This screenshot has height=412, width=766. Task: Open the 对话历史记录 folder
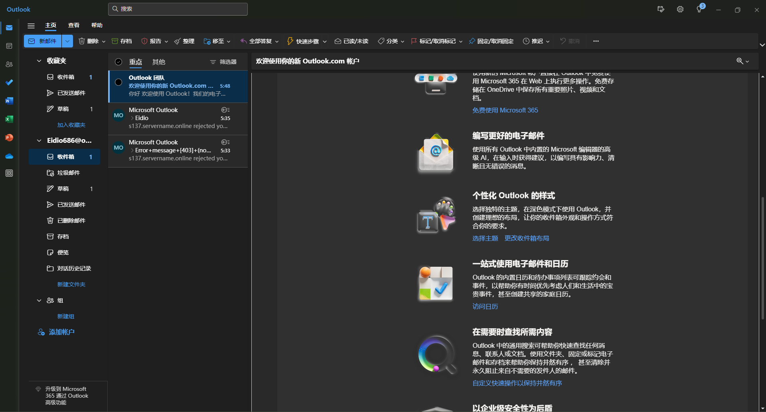pos(64,268)
